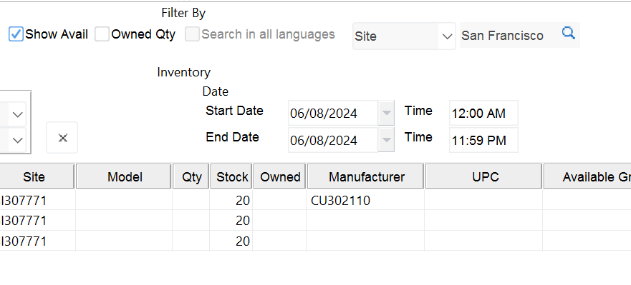
Task: Sort by the Model column header
Action: (x=125, y=176)
